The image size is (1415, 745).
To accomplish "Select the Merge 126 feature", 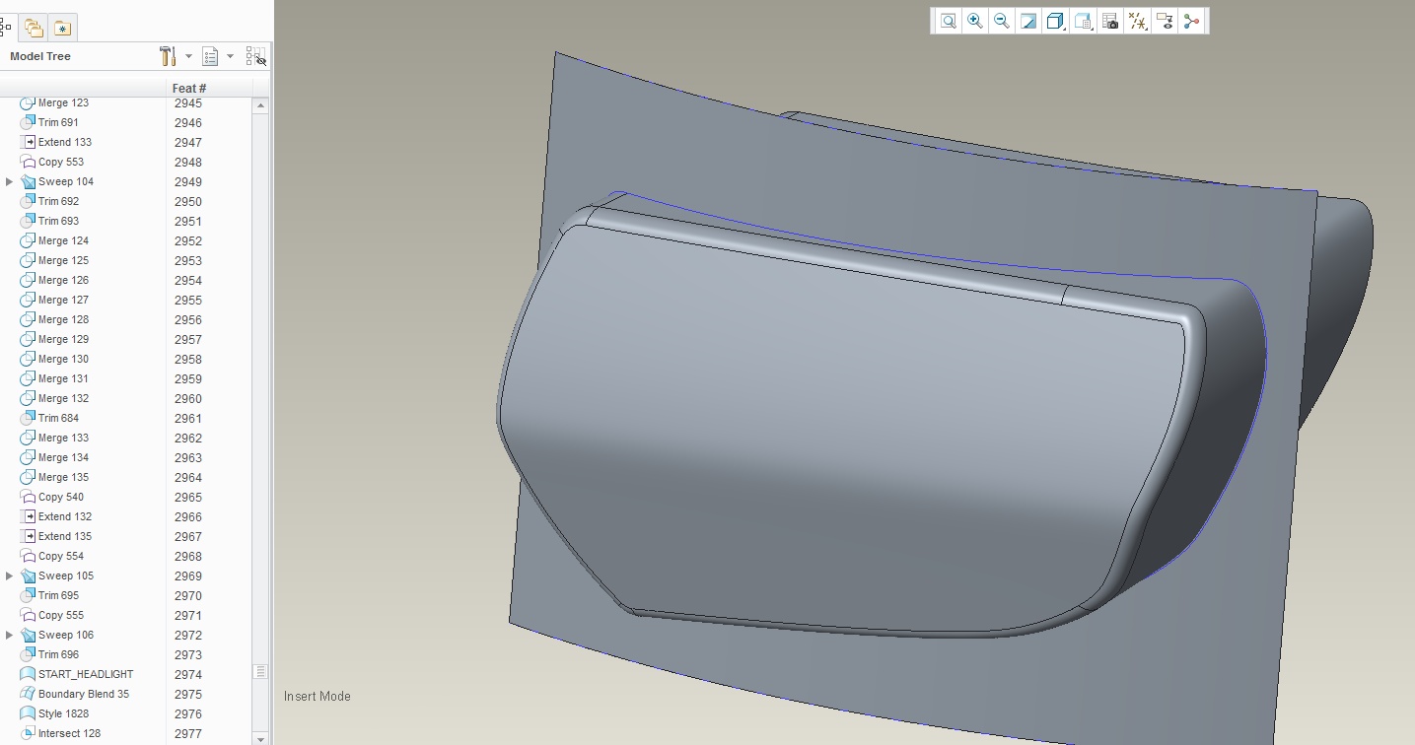I will [63, 280].
